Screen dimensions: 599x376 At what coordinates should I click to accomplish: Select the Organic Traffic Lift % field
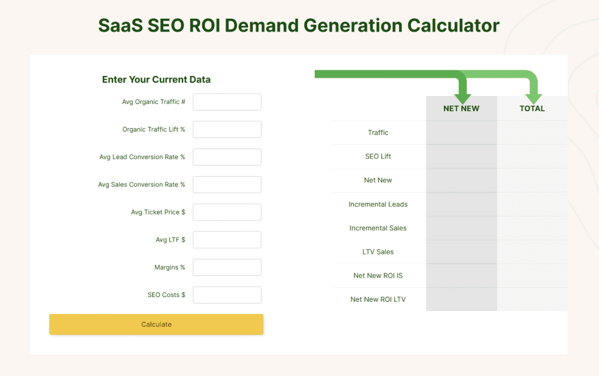tap(227, 129)
